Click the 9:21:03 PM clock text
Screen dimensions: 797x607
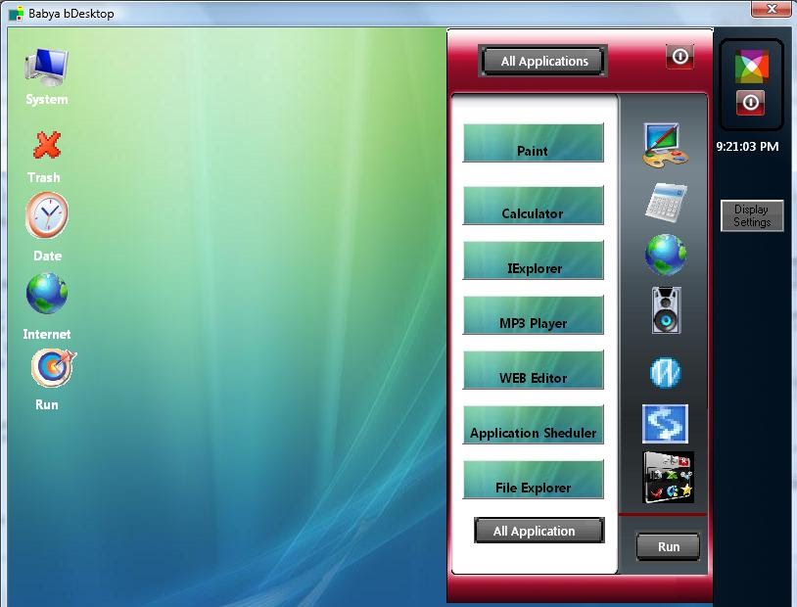point(747,147)
